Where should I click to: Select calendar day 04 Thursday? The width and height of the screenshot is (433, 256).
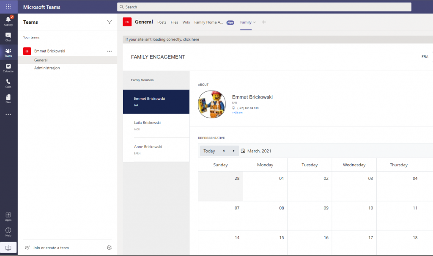(x=399, y=186)
